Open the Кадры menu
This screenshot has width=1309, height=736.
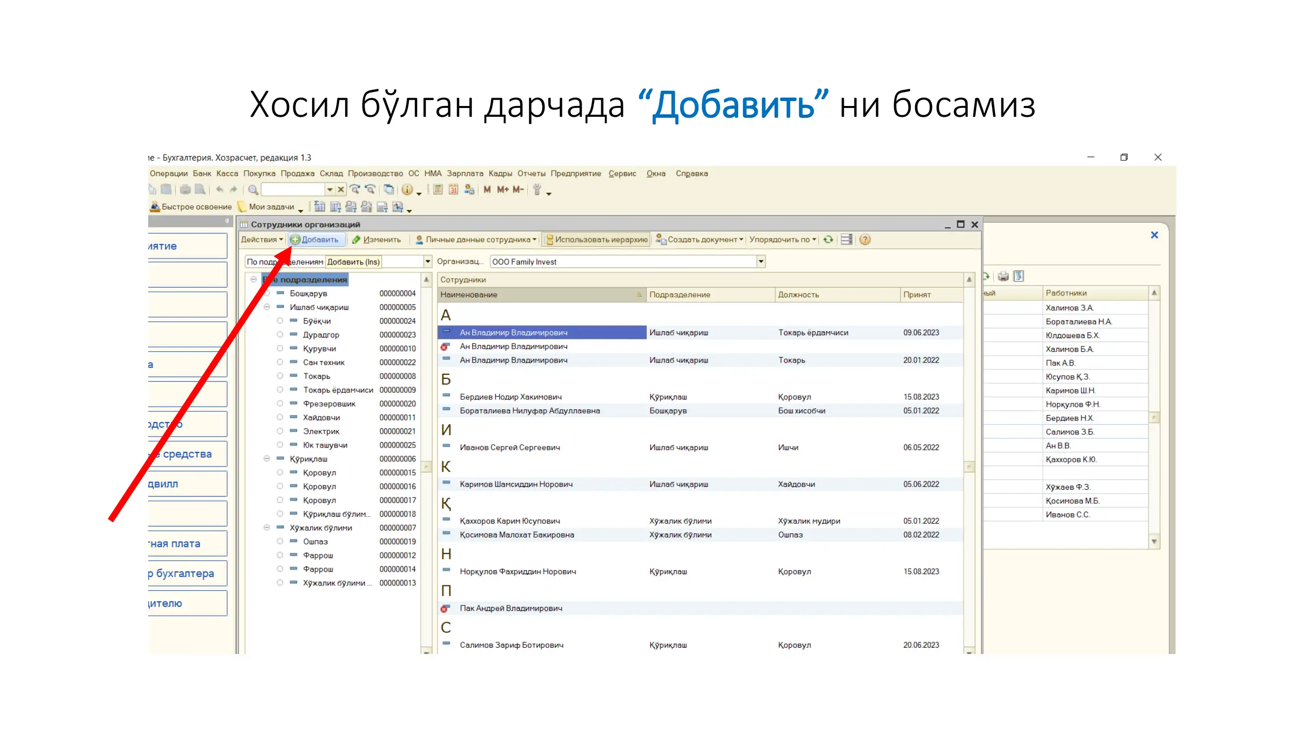[500, 174]
